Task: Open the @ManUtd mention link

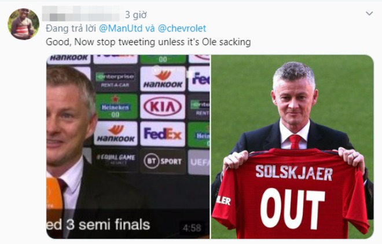Action: pos(121,28)
